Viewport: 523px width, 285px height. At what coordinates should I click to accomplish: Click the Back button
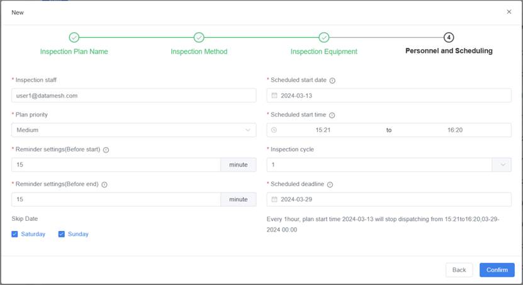[x=459, y=270]
